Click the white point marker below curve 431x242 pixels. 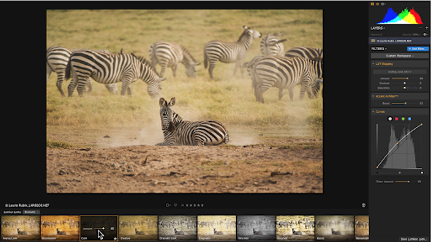click(x=422, y=173)
